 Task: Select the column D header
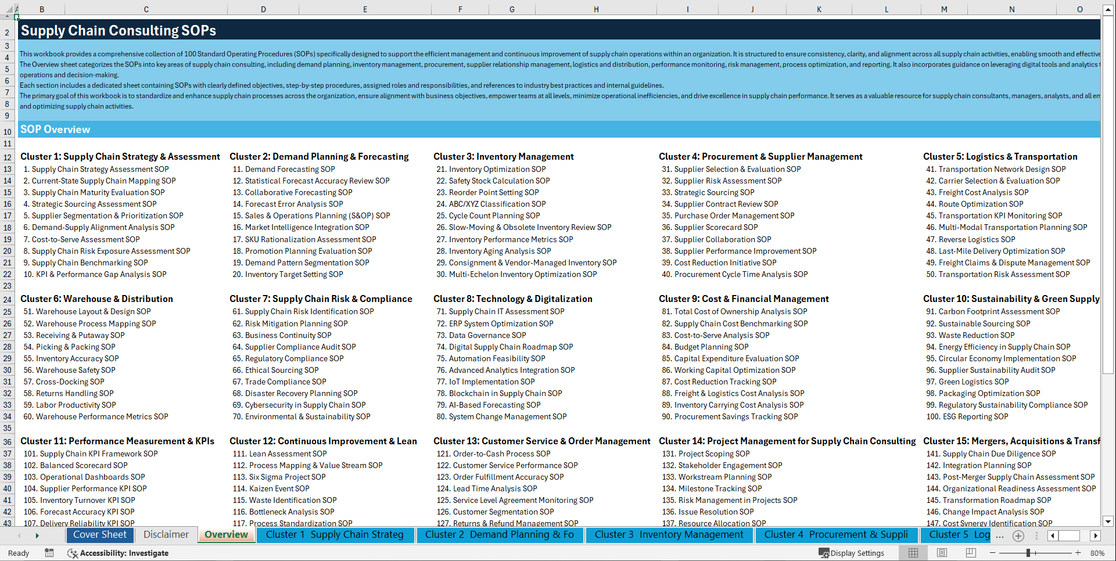click(263, 9)
